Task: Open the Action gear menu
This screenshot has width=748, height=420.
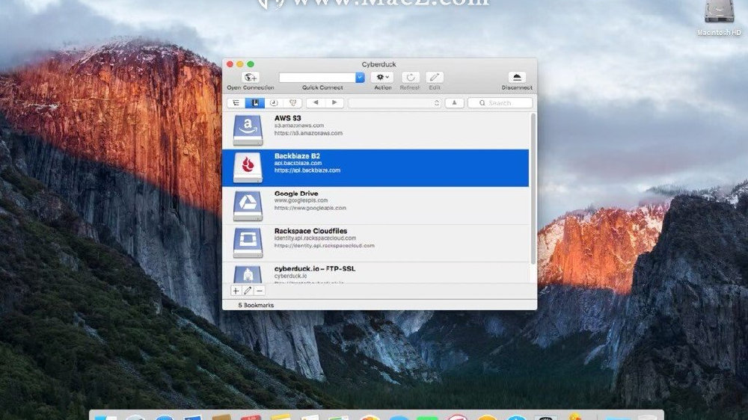Action: tap(382, 77)
